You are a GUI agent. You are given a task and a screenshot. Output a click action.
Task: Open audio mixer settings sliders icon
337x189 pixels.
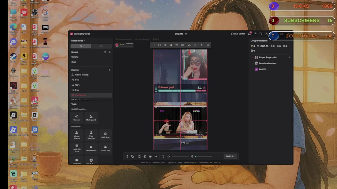coord(163,156)
